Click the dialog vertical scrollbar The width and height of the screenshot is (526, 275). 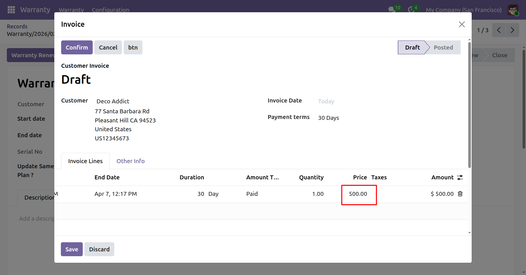469,105
